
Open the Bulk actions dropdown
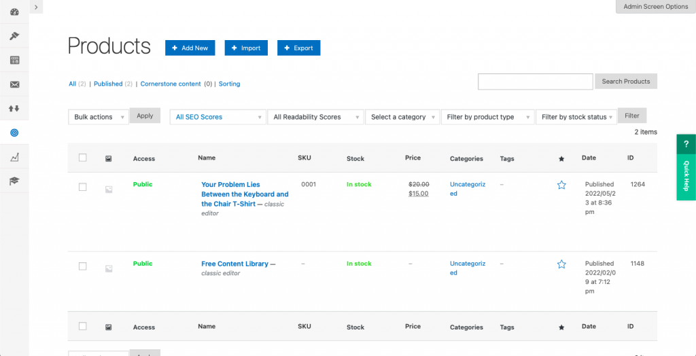click(98, 117)
